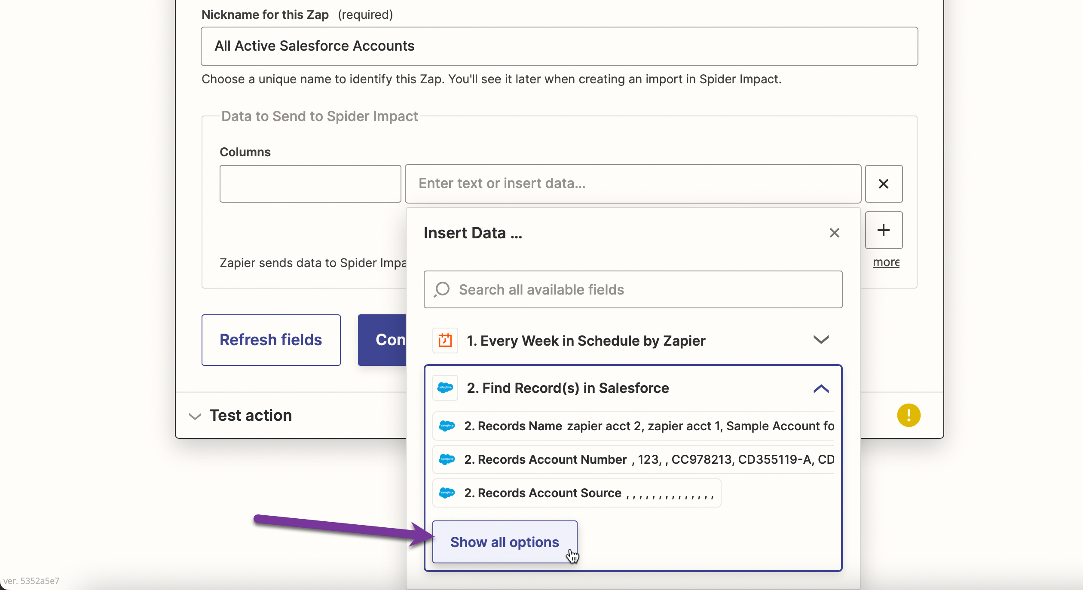Viewport: 1083px width, 590px height.
Task: Click the yellow warning status icon
Action: (909, 415)
